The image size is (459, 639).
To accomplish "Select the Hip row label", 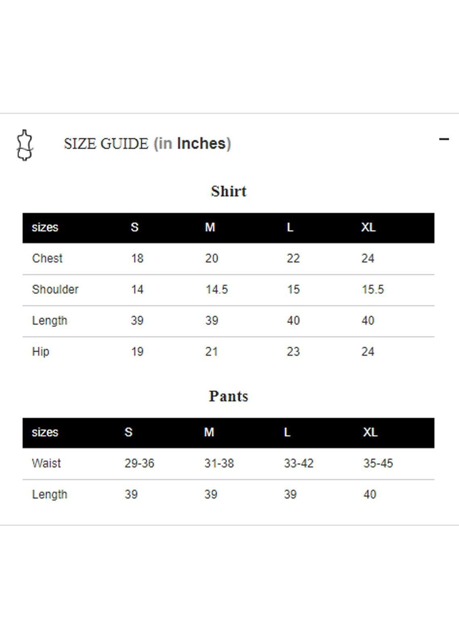I will tap(41, 352).
